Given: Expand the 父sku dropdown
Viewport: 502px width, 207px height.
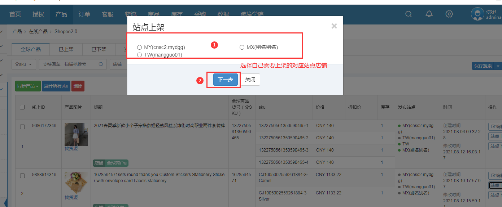Looking at the screenshot, I should (24, 64).
